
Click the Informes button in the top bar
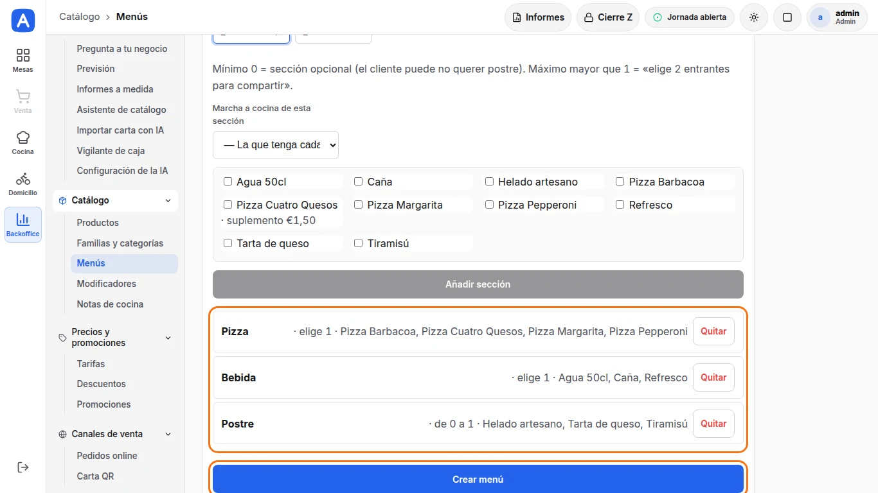pos(538,17)
